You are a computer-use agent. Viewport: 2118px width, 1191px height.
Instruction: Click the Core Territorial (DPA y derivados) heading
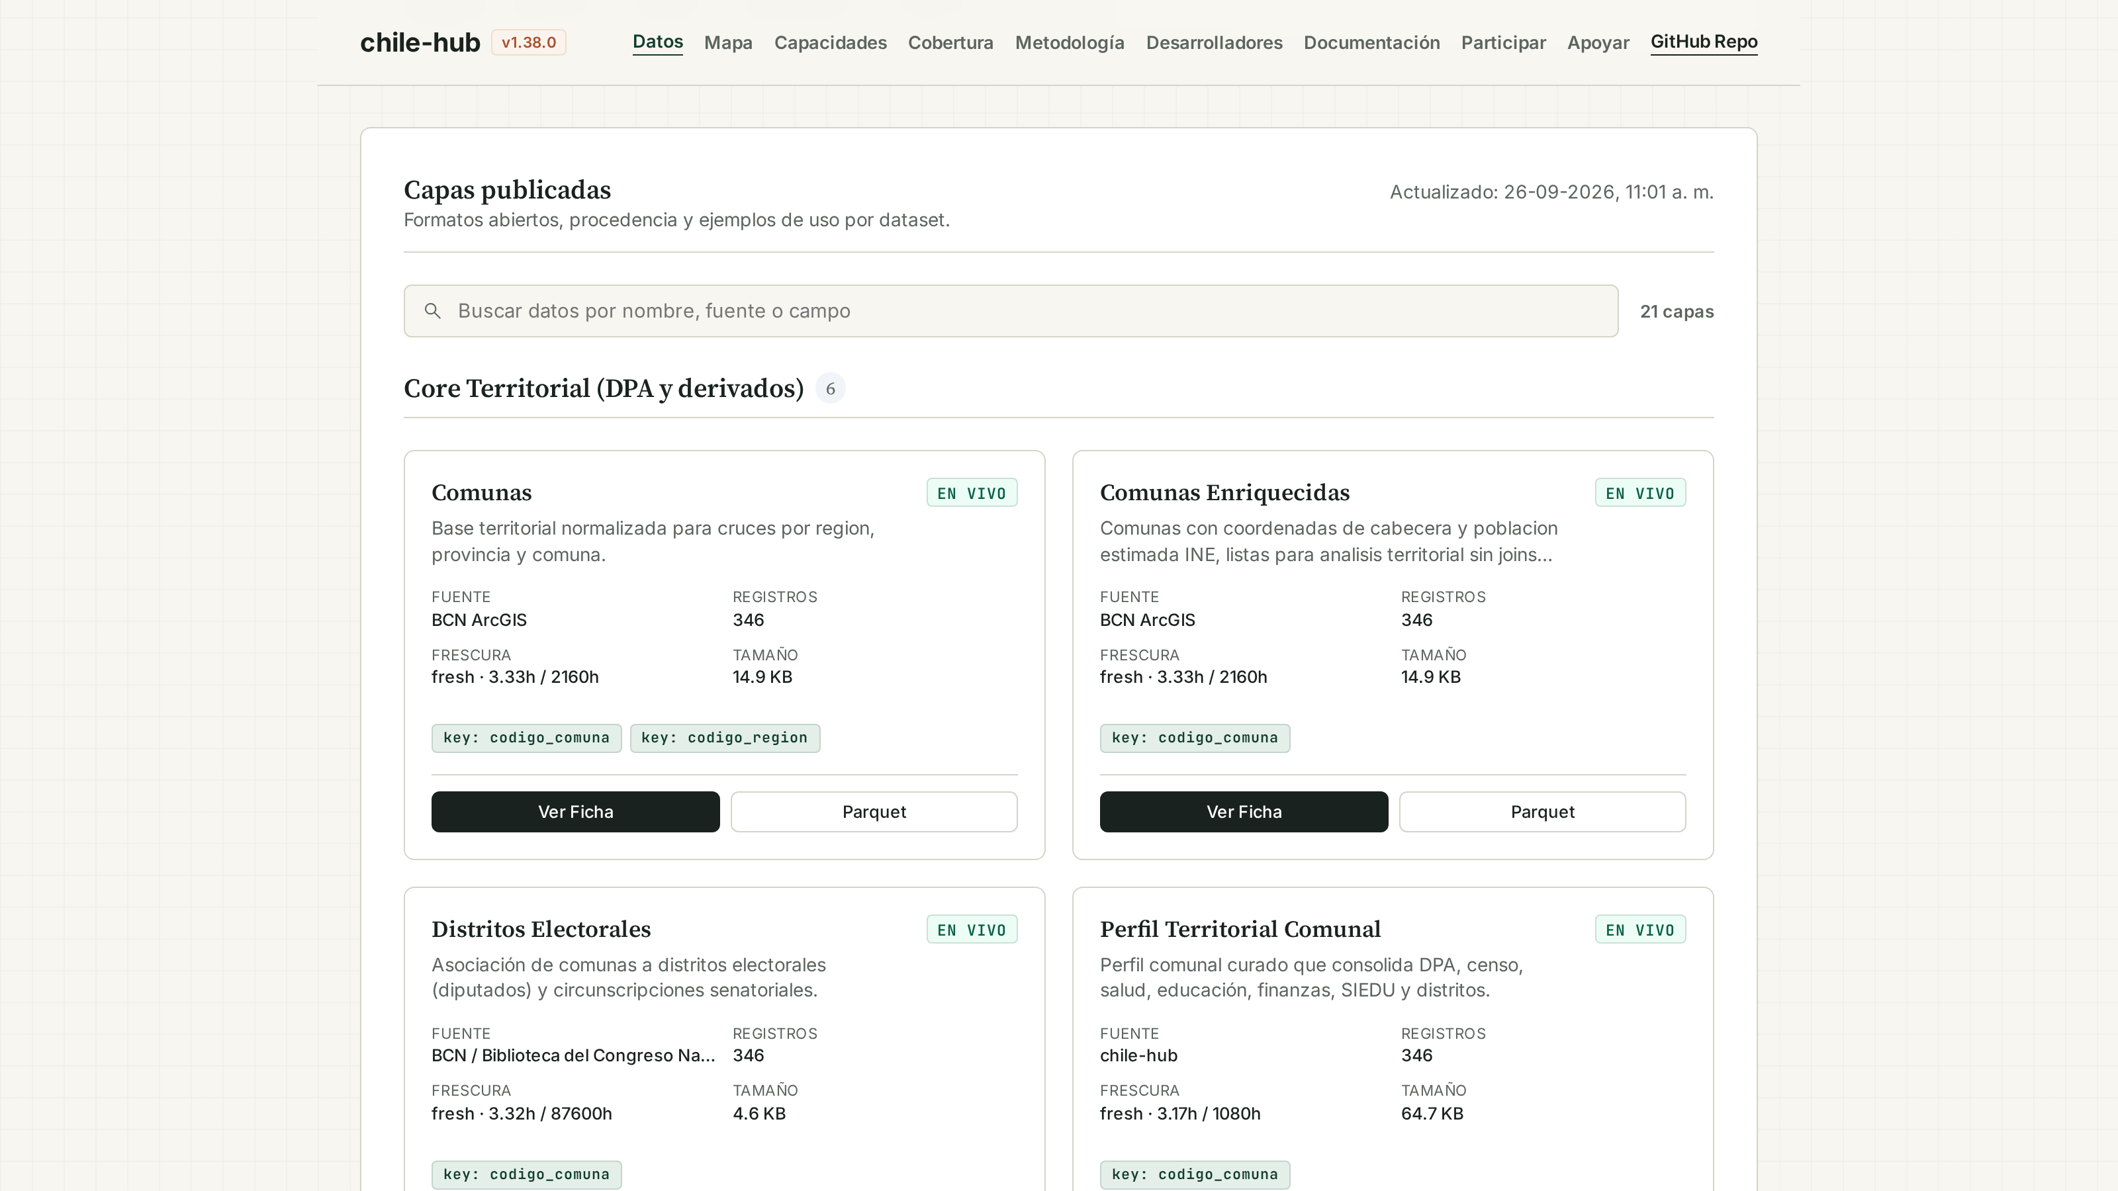[604, 389]
